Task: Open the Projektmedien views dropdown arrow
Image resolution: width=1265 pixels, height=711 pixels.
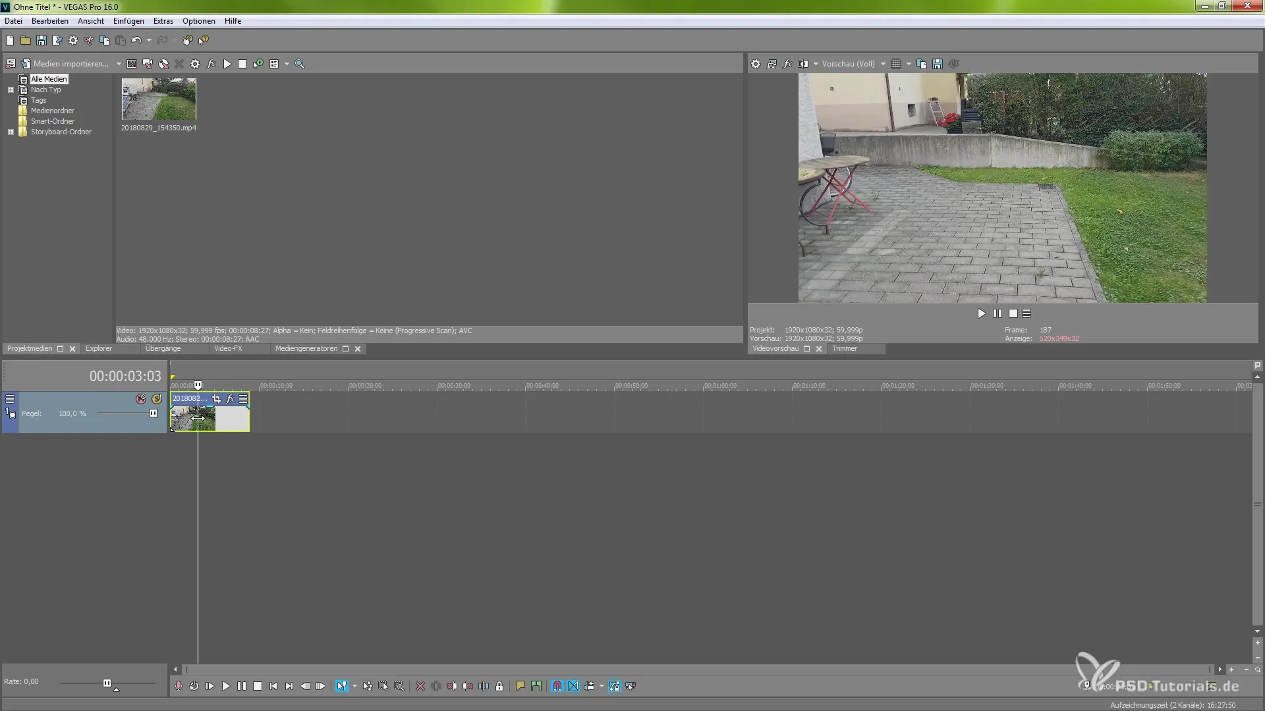Action: pos(287,64)
